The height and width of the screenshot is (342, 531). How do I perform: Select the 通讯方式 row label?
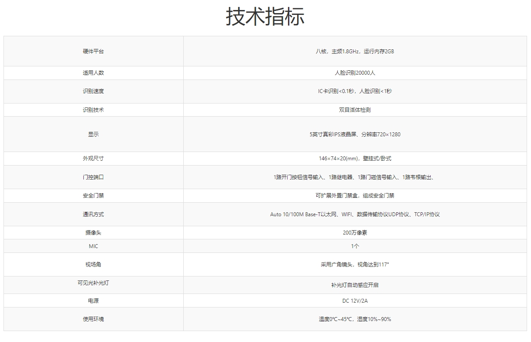93,214
